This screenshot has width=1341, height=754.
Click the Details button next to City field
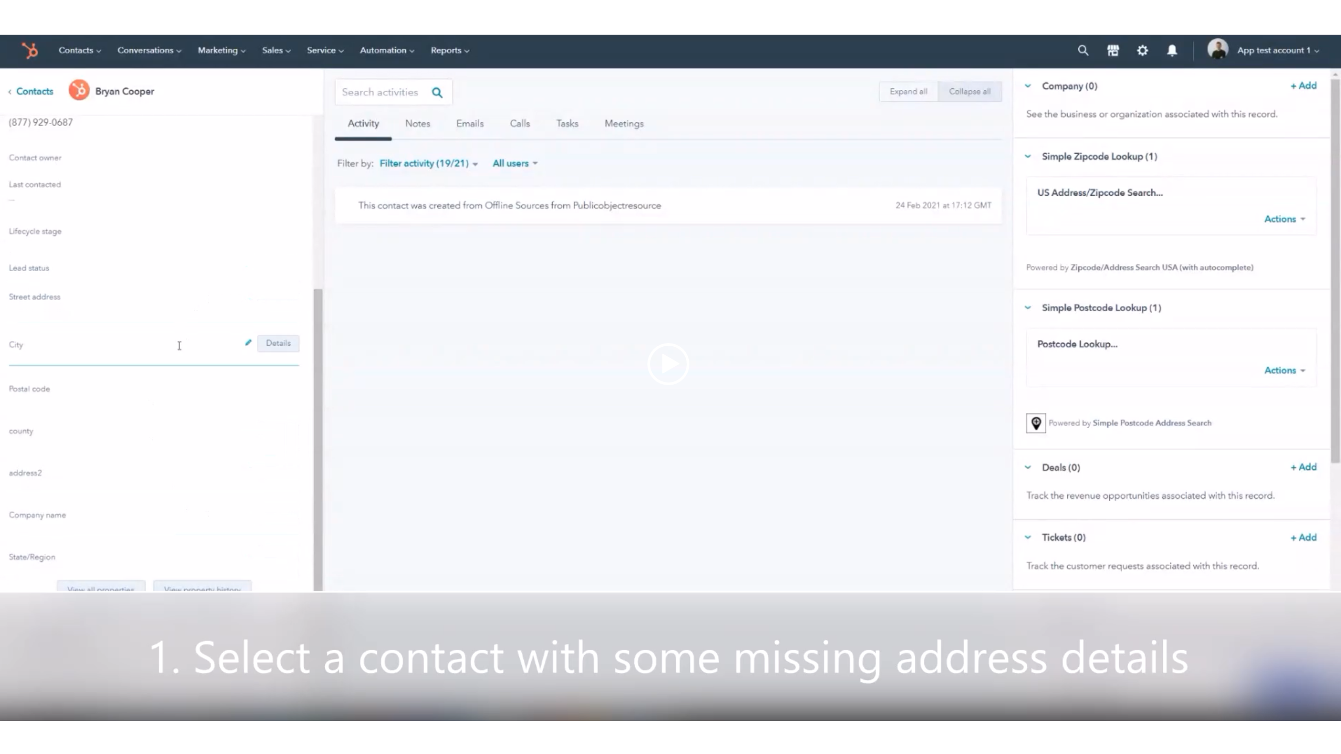click(278, 343)
